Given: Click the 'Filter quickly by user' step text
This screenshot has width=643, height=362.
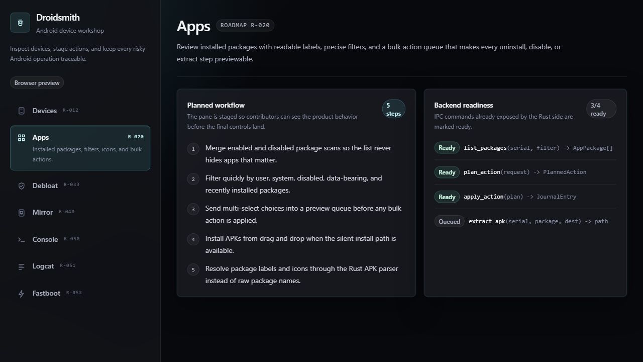Looking at the screenshot, I should [294, 184].
